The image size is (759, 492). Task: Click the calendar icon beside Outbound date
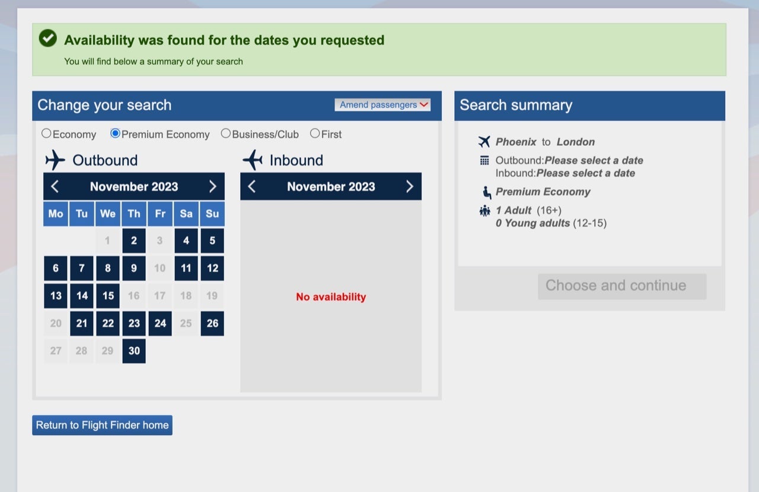pyautogui.click(x=484, y=161)
